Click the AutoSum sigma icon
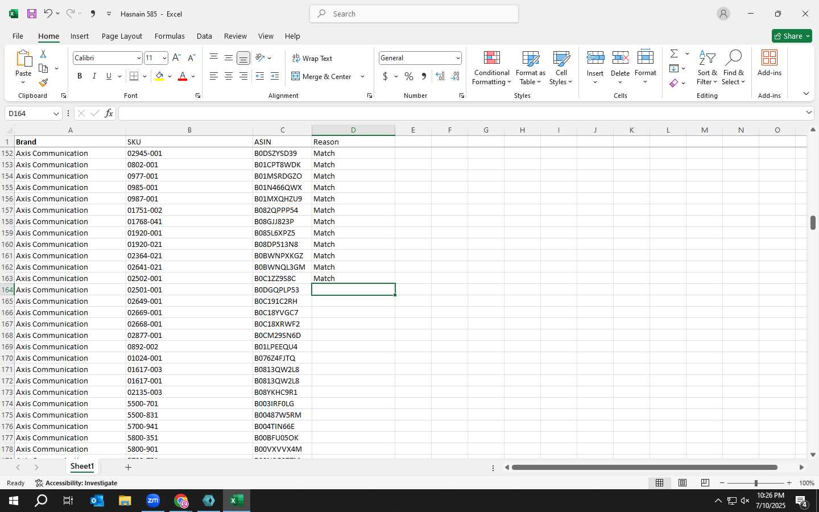Image resolution: width=819 pixels, height=512 pixels. tap(674, 53)
